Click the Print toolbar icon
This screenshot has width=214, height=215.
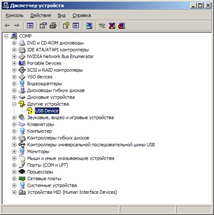(x=53, y=26)
